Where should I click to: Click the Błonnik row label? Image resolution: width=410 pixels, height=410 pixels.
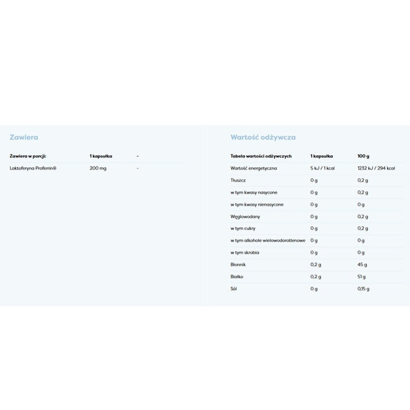[x=238, y=264]
